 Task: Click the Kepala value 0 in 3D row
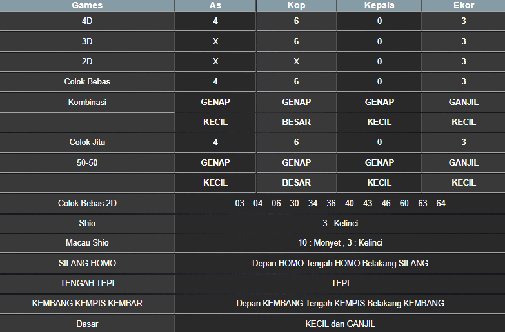379,41
